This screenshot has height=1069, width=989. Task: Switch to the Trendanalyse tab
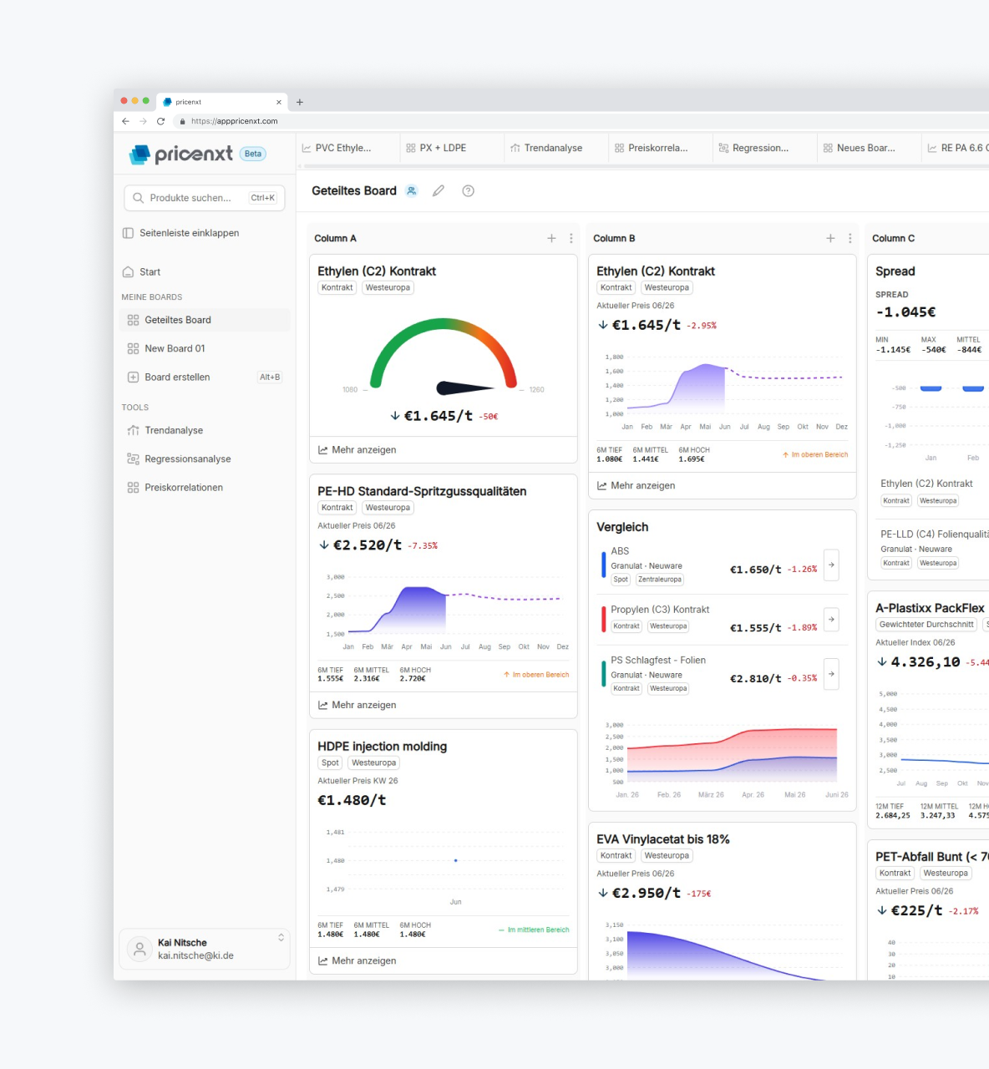546,148
